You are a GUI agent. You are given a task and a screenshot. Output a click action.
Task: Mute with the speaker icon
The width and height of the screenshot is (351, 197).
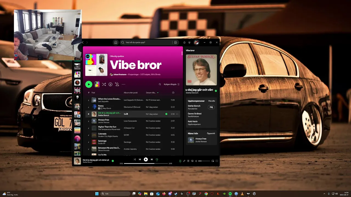point(196,161)
